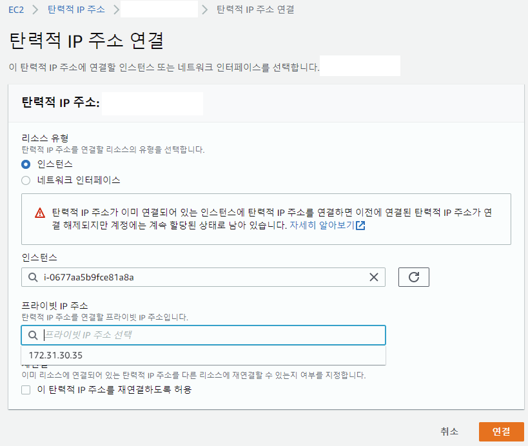528x446 pixels.
Task: Focus the 프라이빗 IP 주소 선택 field
Action: [203, 335]
